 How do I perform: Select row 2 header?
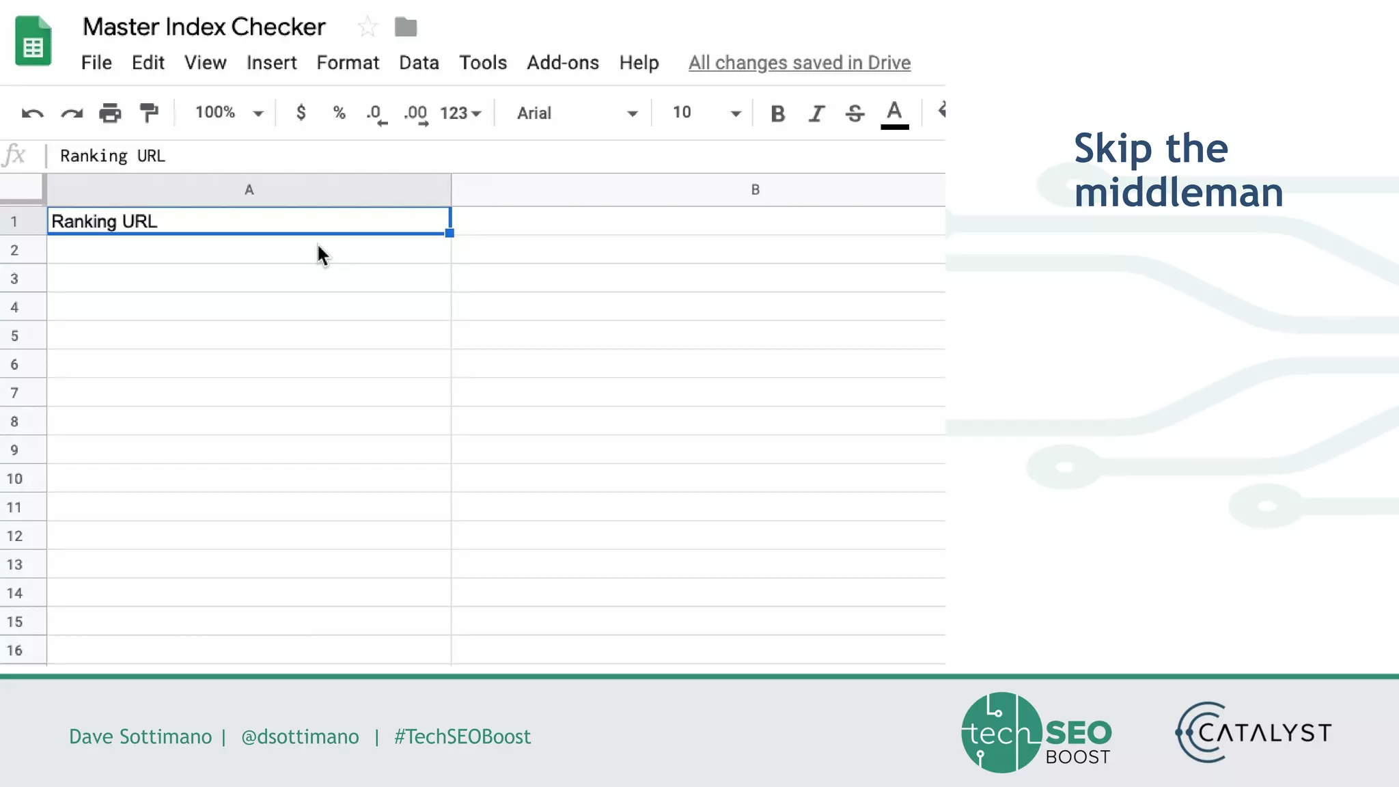click(23, 250)
